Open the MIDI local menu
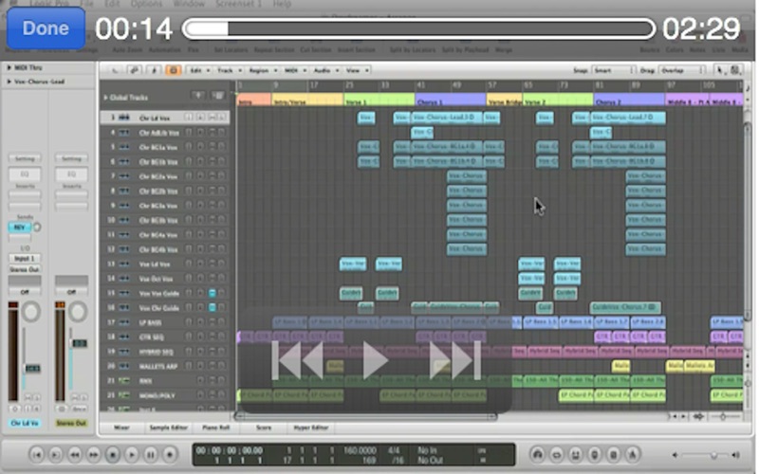 pyautogui.click(x=295, y=70)
